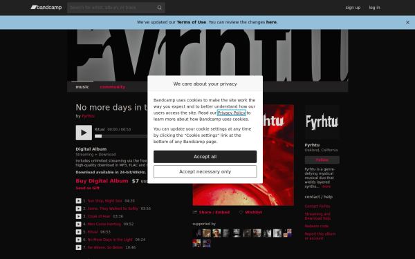The image size is (415, 259).
Task: Open the Privacy Policy link
Action: pos(232,113)
